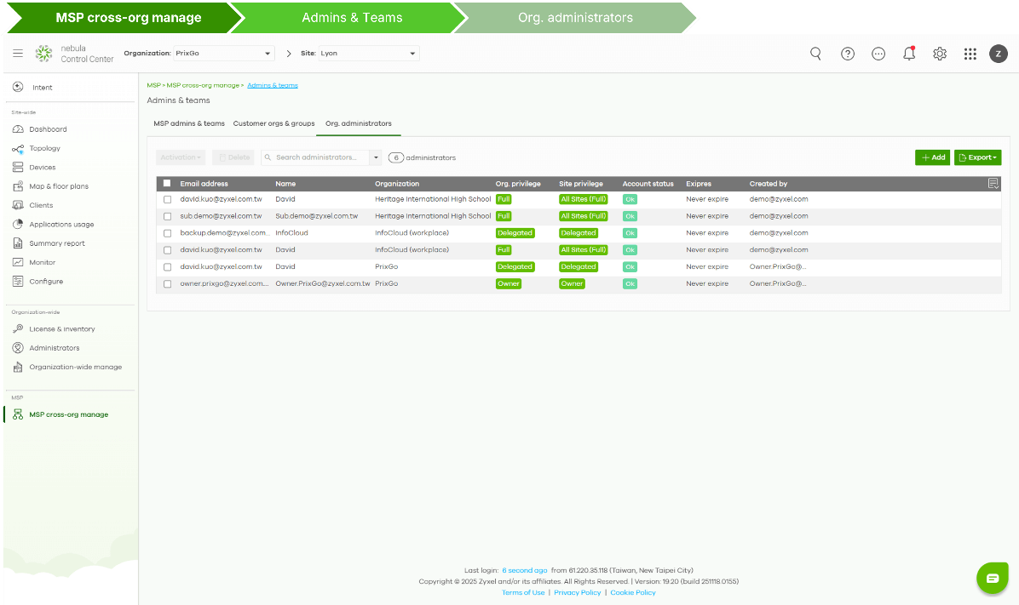
Task: Open the search magnifier in the top bar
Action: (815, 53)
